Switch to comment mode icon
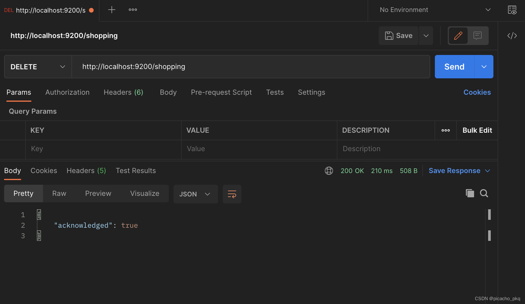 point(478,36)
